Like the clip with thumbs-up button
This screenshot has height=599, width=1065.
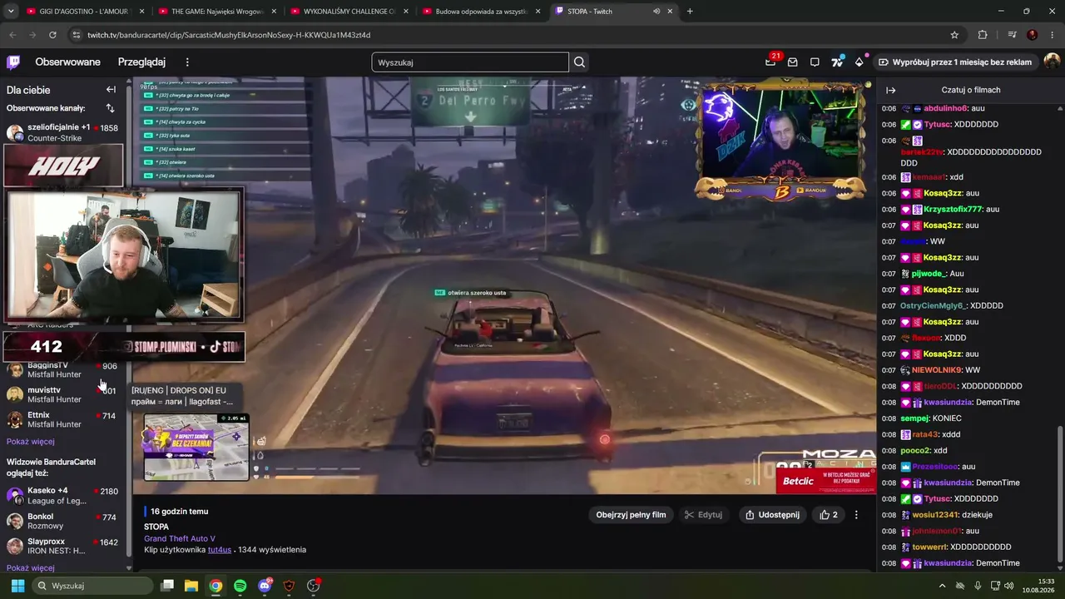tap(829, 515)
